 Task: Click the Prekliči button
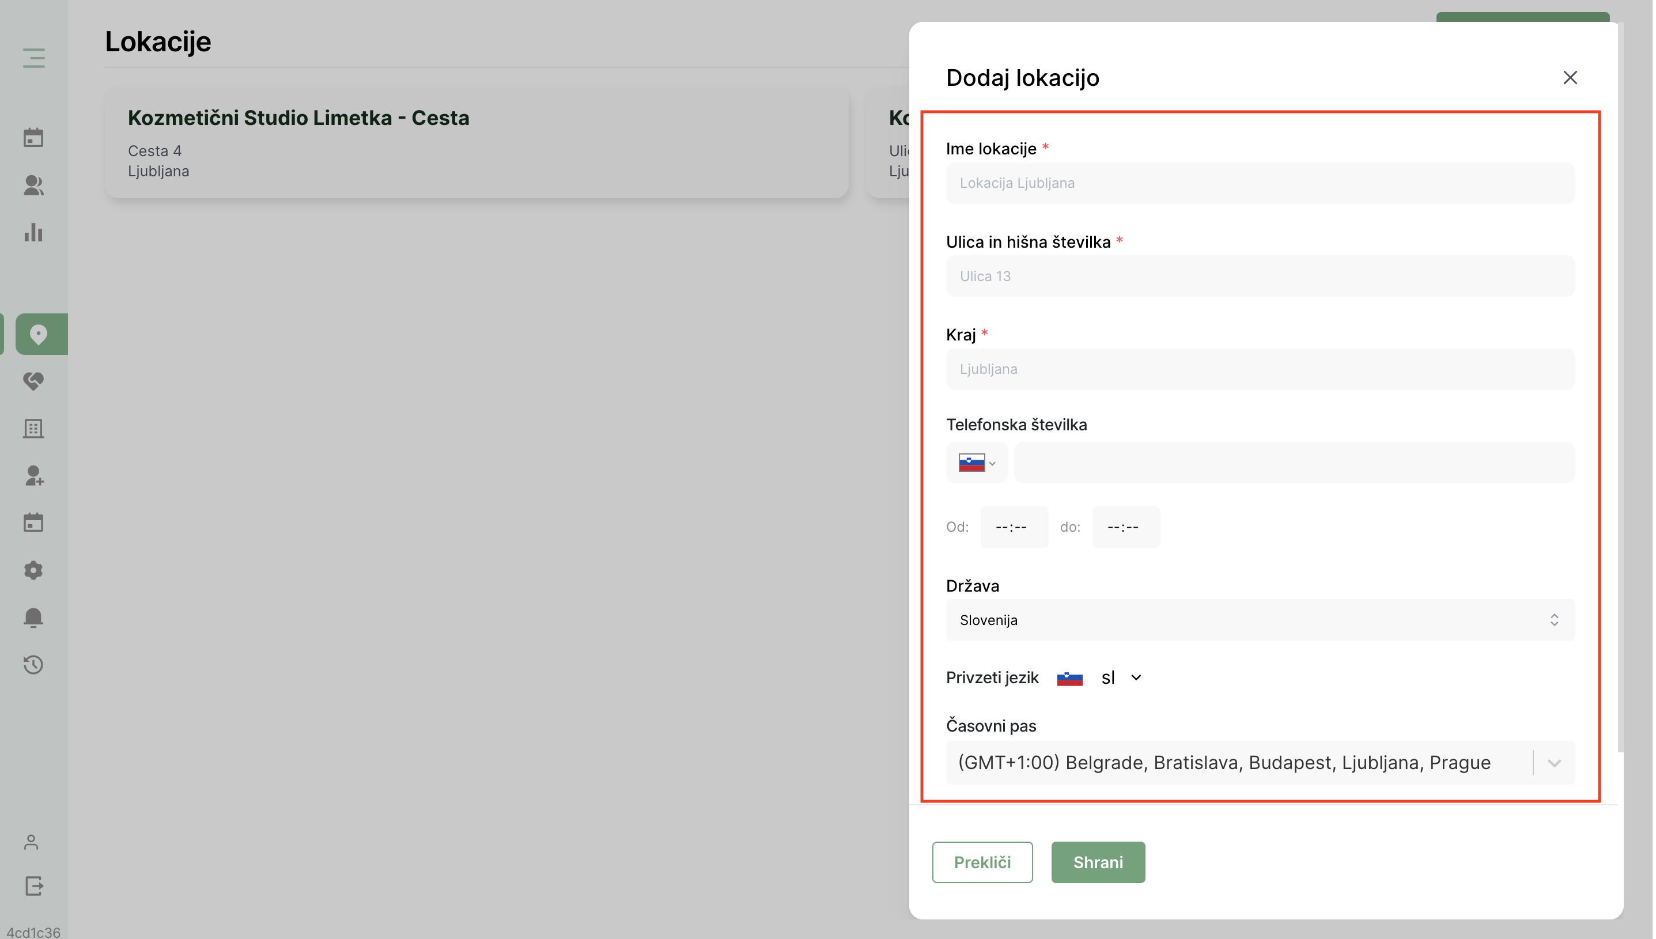(x=982, y=863)
